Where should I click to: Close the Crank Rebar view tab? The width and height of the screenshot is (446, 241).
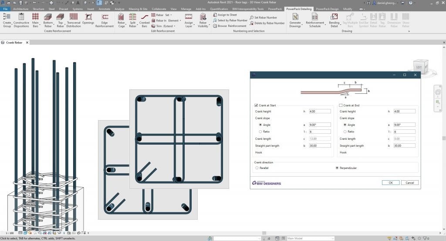pos(27,43)
